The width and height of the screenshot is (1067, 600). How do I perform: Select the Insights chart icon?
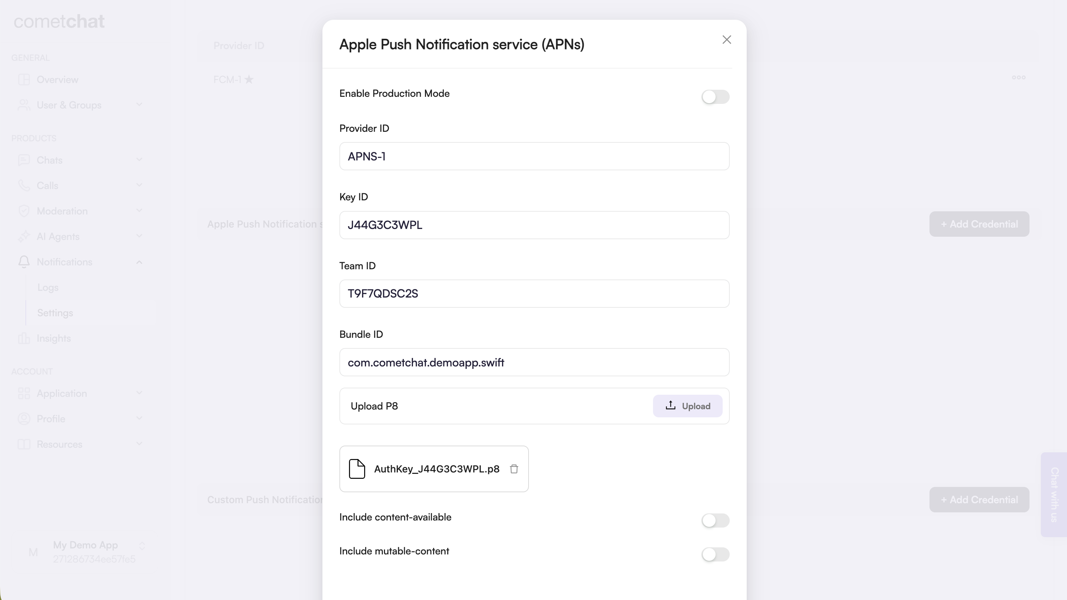(24, 338)
